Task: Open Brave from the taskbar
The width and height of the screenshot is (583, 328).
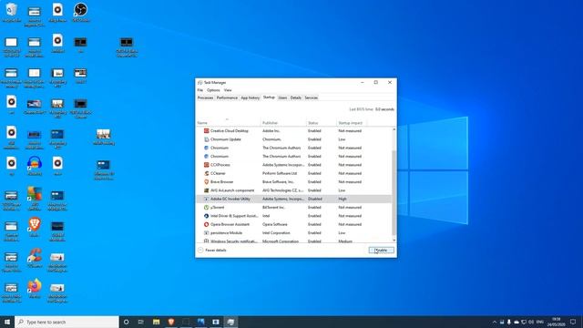Action: point(171,322)
